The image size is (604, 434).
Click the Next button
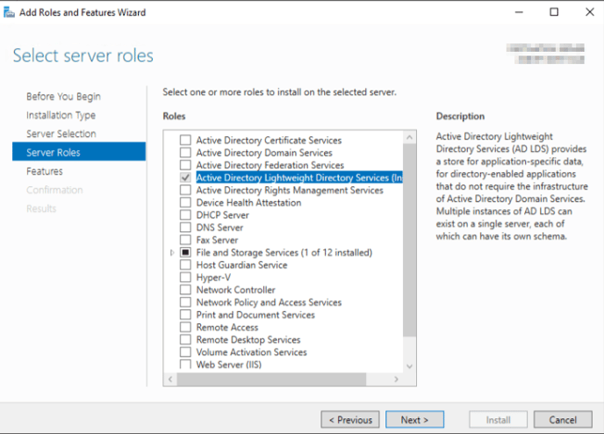414,420
